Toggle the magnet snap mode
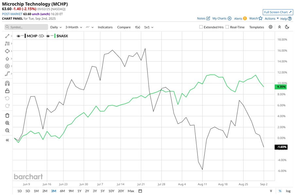Viewport: 295px width, 195px height. pos(7,83)
